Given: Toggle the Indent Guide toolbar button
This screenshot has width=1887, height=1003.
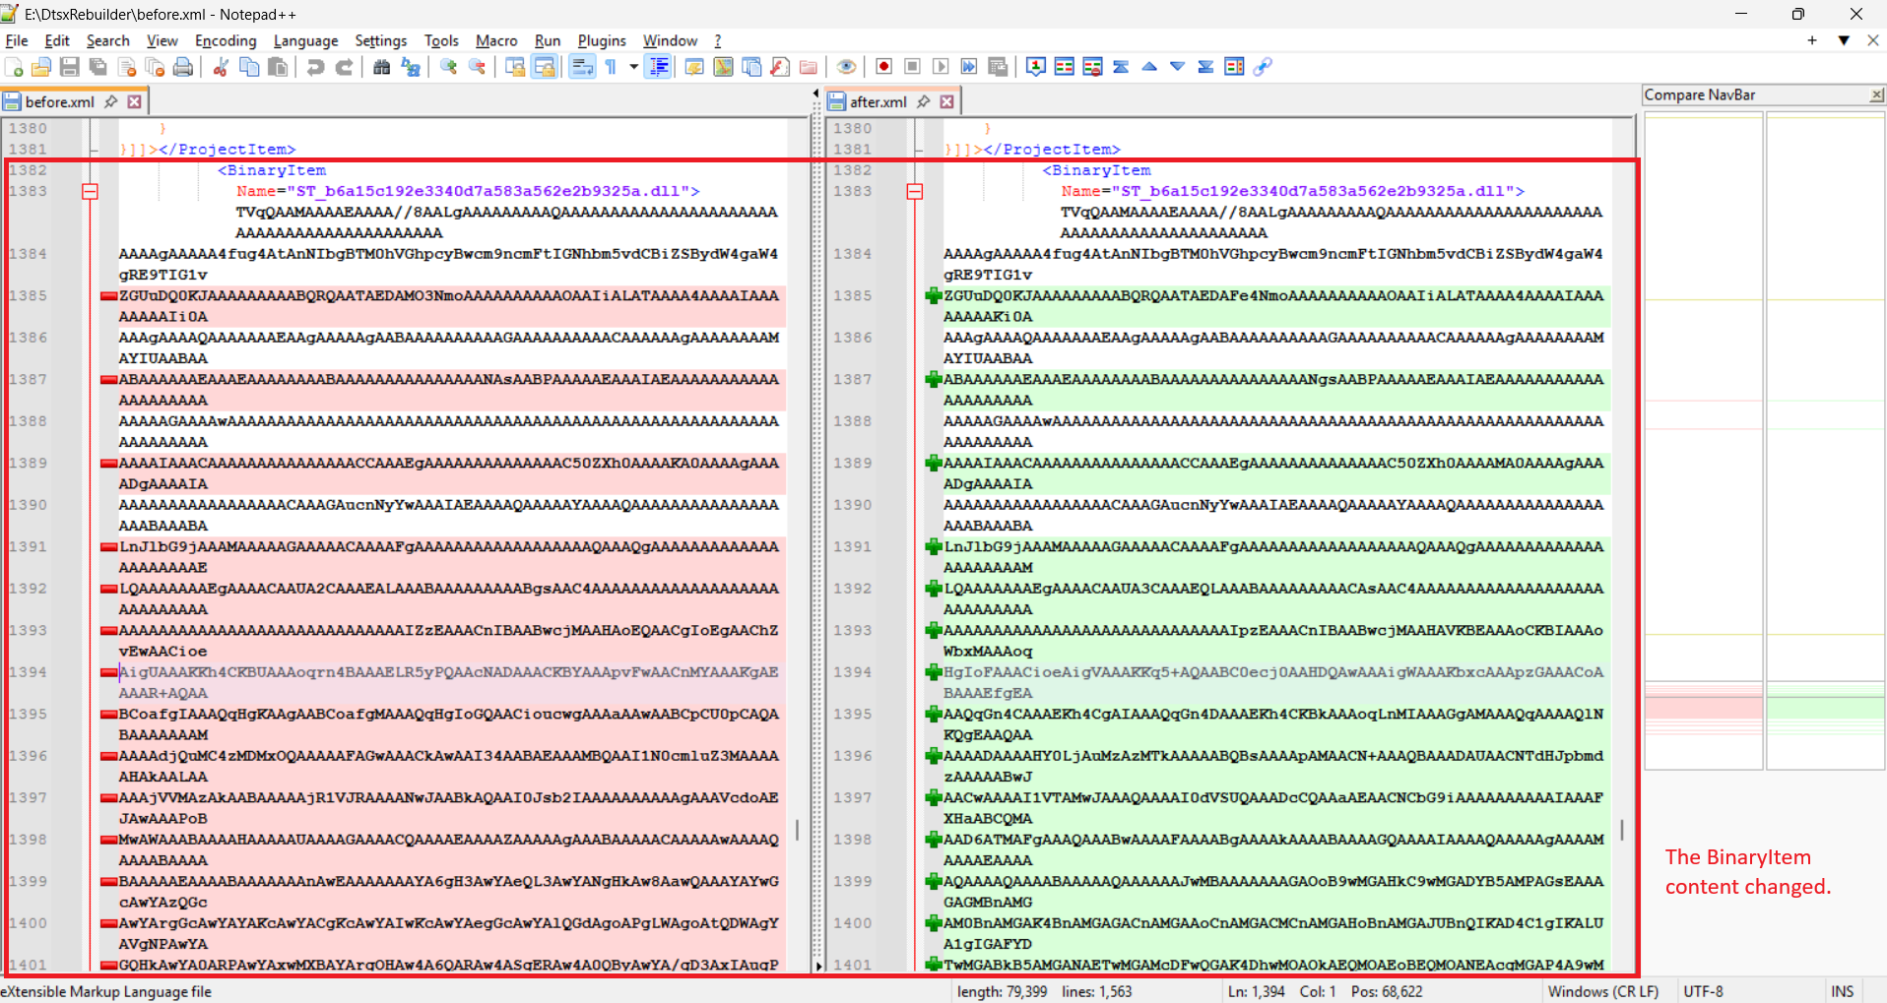Looking at the screenshot, I should tap(659, 67).
